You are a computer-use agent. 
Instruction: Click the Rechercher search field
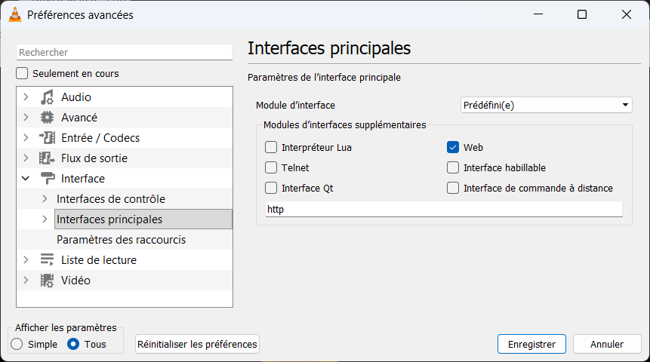point(125,53)
